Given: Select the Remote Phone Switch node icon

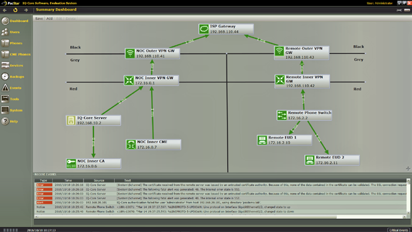Looking at the screenshot, I should pyautogui.click(x=282, y=115).
